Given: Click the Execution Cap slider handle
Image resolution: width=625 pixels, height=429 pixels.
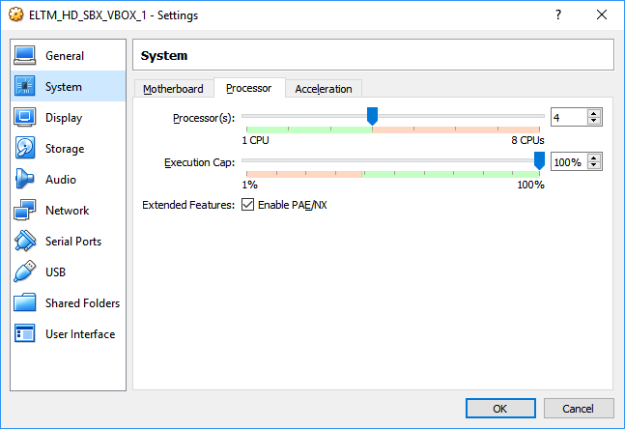Looking at the screenshot, I should [539, 160].
